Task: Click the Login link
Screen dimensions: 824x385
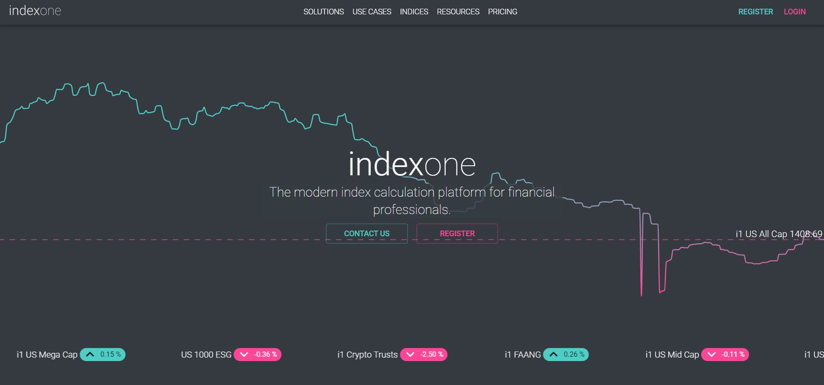Action: [794, 12]
